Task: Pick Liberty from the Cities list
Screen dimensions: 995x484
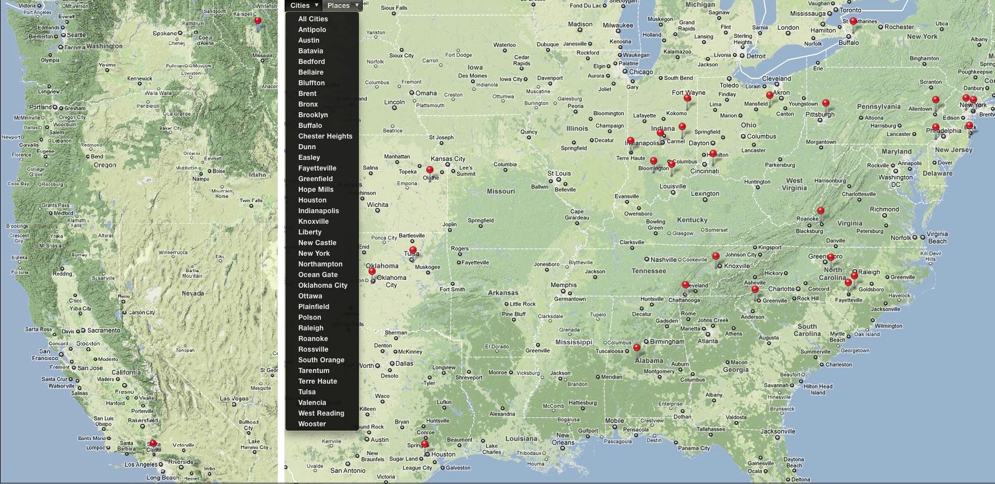Action: click(310, 232)
